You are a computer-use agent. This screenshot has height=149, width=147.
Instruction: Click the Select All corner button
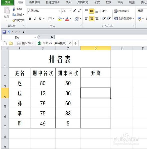[x=5, y=48]
